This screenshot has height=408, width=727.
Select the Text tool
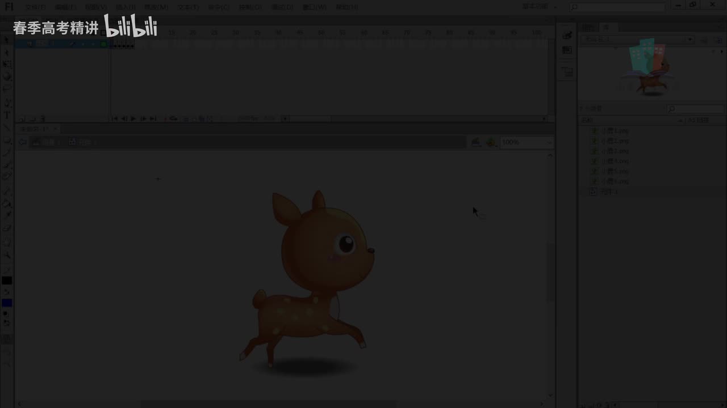[7, 115]
